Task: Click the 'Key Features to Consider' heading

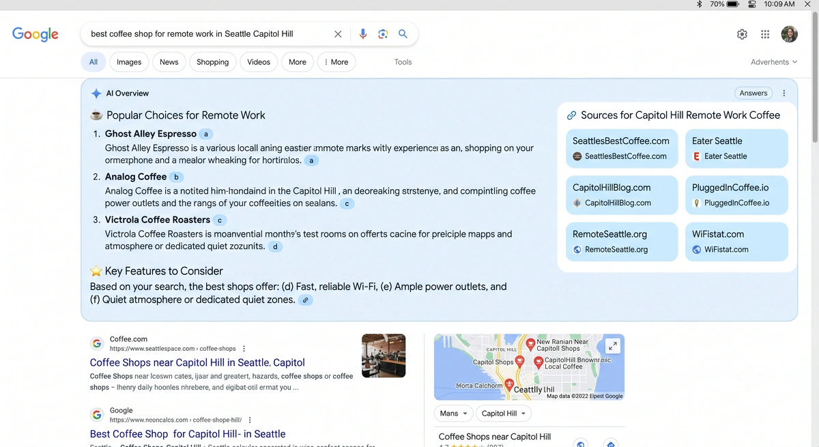Action: pyautogui.click(x=164, y=271)
